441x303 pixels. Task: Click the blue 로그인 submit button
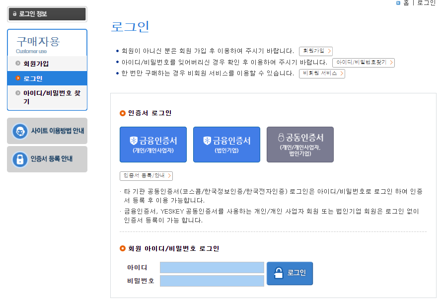[290, 274]
